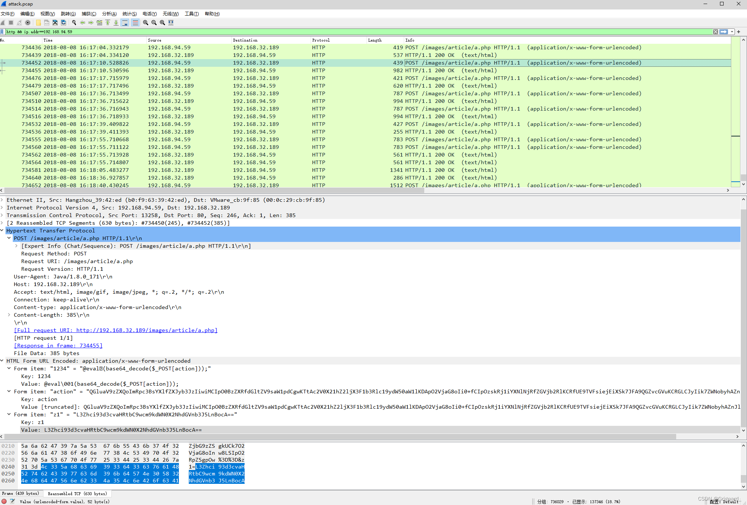Screen dimensions: 747x505
Task: Expand Internet Protocol Version 4 layer
Action: pos(2,208)
